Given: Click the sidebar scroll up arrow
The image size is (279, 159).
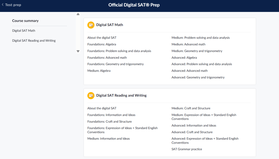Looking at the screenshot, I should pyautogui.click(x=78, y=14).
